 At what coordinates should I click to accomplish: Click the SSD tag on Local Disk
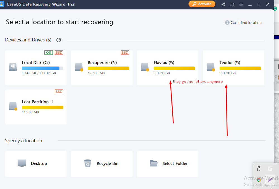pyautogui.click(x=59, y=53)
